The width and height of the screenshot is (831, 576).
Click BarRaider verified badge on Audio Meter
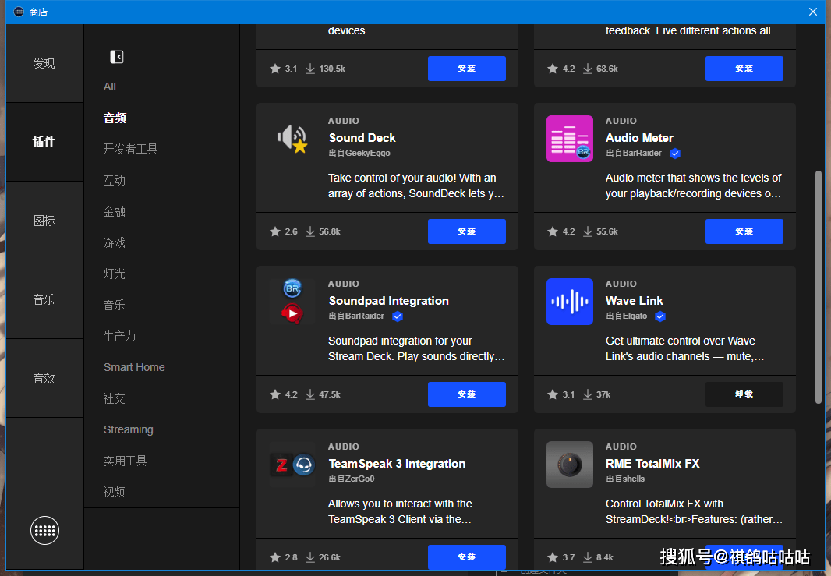pyautogui.click(x=674, y=154)
